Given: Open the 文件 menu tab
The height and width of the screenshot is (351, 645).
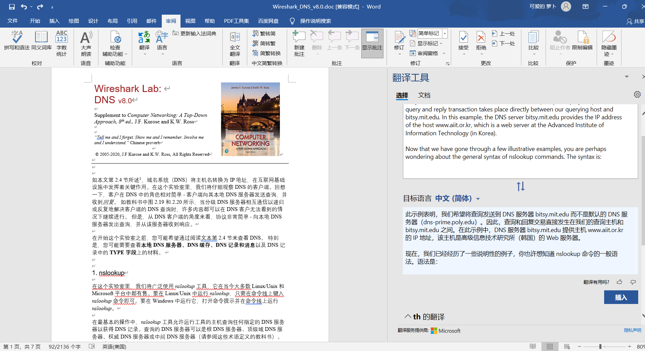Looking at the screenshot, I should click(13, 21).
